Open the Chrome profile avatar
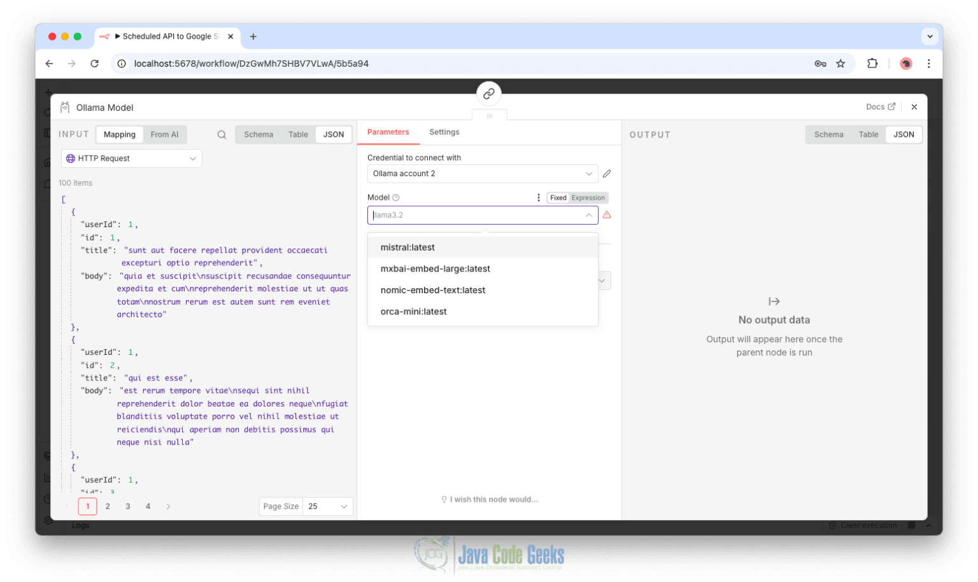The image size is (978, 582). coord(905,64)
